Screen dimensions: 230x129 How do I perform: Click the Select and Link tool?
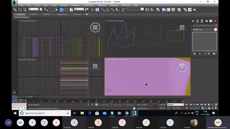(x=15, y=10)
